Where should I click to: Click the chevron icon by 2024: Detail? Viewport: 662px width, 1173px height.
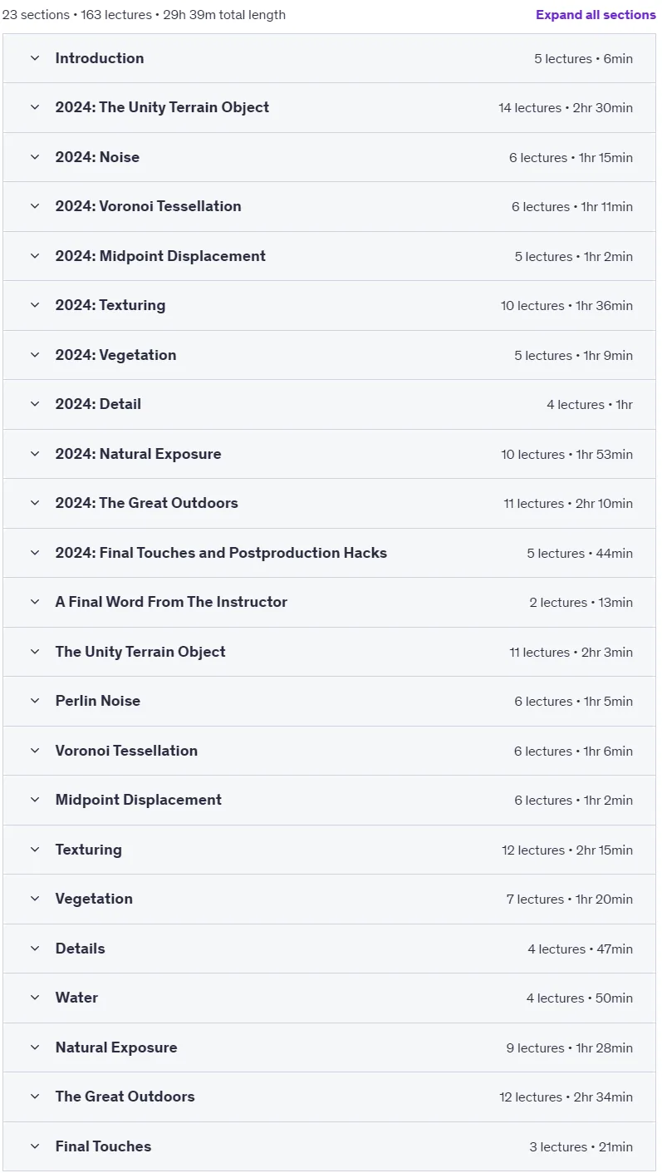tap(35, 404)
